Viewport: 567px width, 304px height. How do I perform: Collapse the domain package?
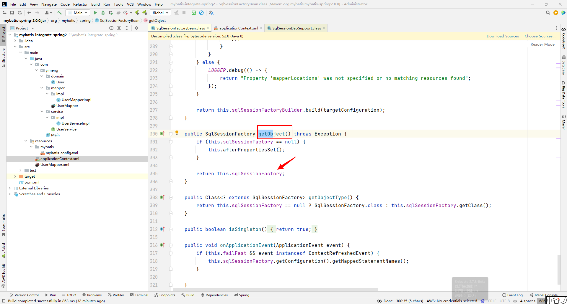coord(42,76)
